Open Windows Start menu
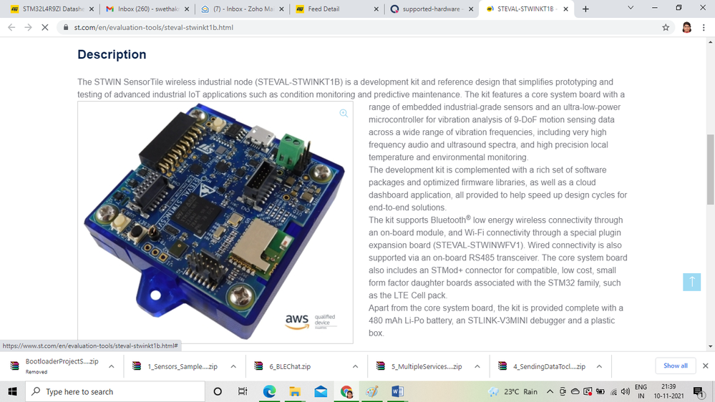 coord(12,391)
